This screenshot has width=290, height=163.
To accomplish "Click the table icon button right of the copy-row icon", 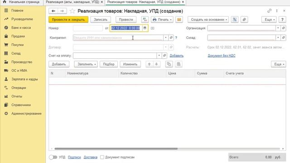I will point(179,64).
